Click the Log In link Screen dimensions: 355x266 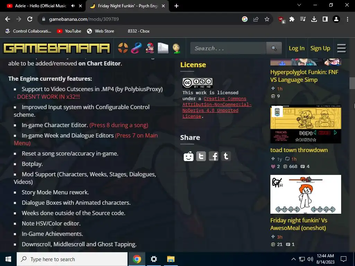297,48
